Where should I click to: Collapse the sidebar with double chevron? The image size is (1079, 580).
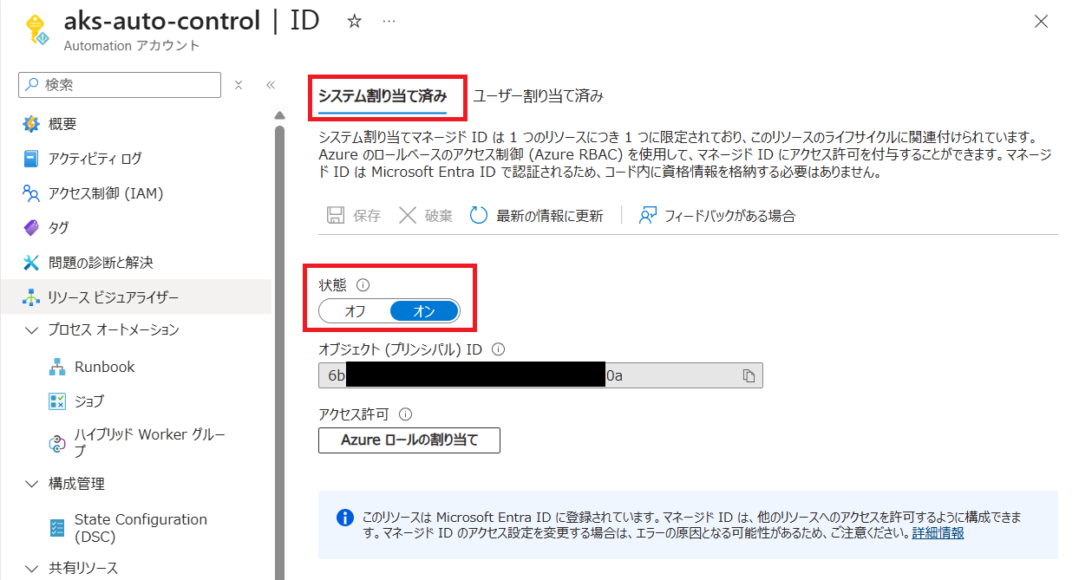[x=270, y=85]
